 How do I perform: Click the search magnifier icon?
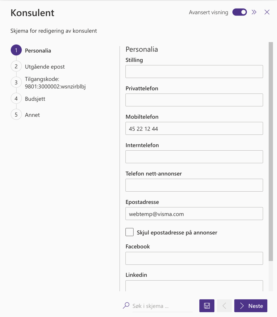tap(126, 305)
